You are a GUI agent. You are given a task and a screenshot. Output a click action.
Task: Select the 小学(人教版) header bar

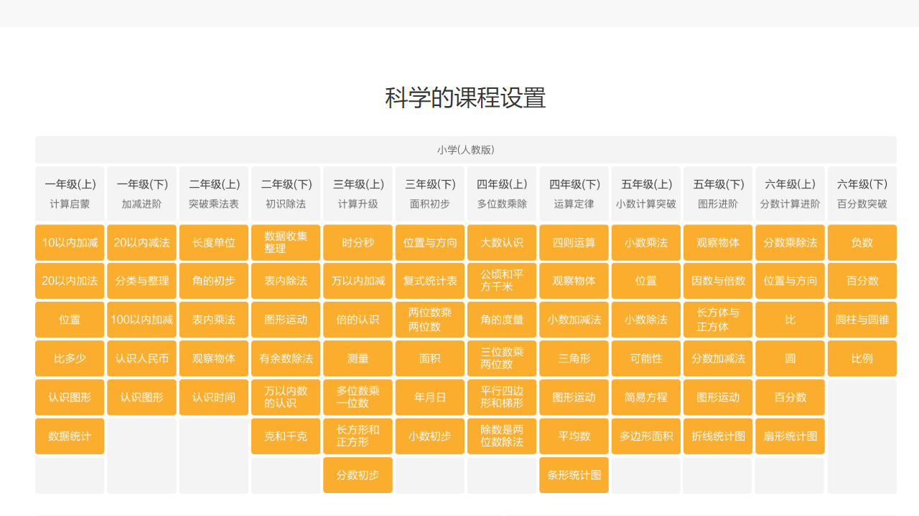coord(466,150)
